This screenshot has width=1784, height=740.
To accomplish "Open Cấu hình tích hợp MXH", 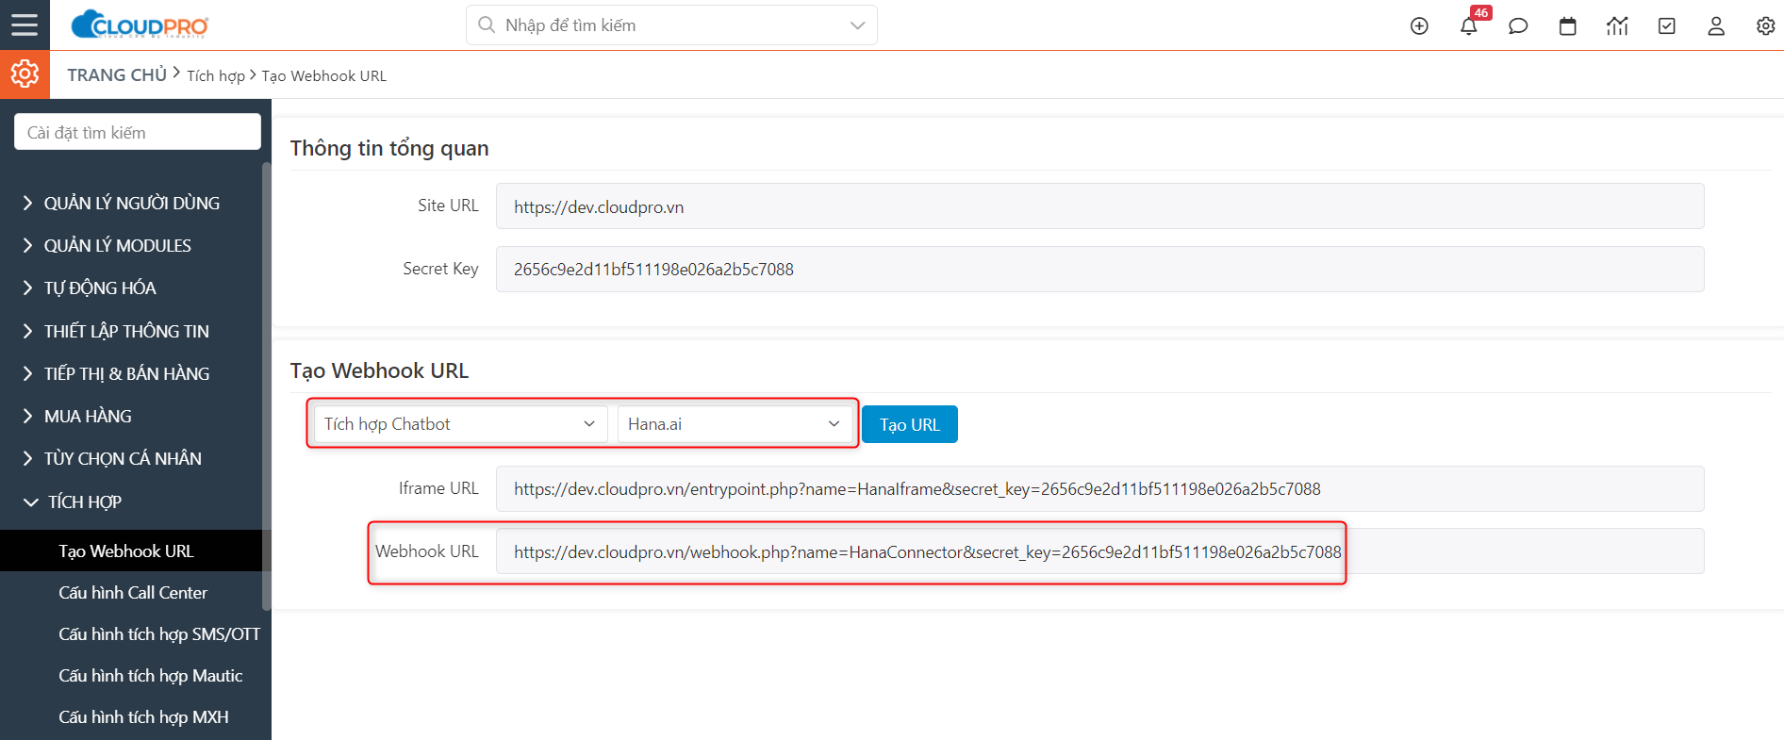I will pos(143,716).
